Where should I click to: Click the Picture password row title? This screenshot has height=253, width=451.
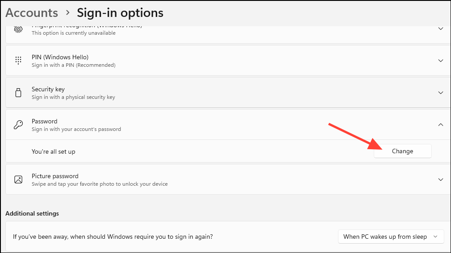coord(55,176)
